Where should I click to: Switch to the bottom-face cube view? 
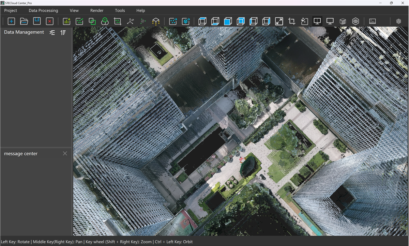(215, 21)
